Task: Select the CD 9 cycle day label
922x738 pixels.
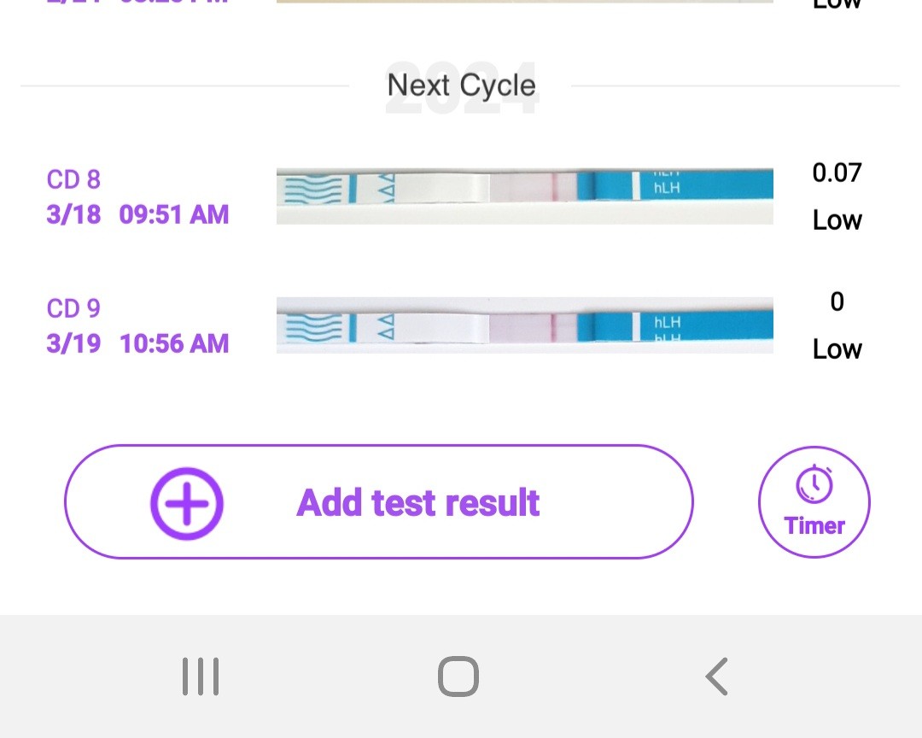Action: (x=73, y=308)
